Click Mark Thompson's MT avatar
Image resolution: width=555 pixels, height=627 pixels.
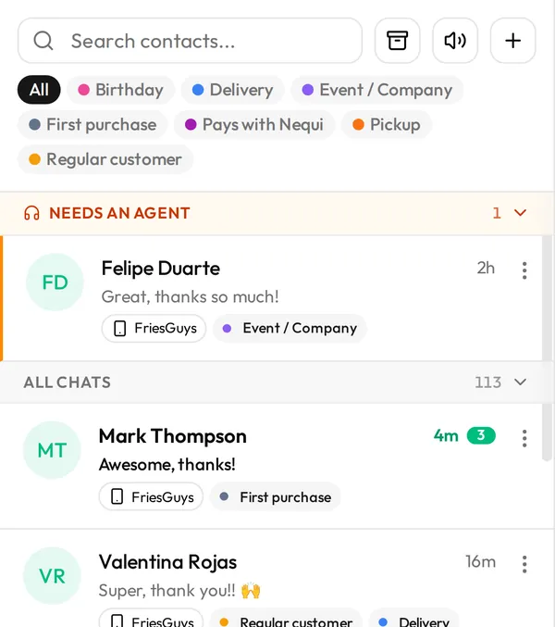click(52, 450)
